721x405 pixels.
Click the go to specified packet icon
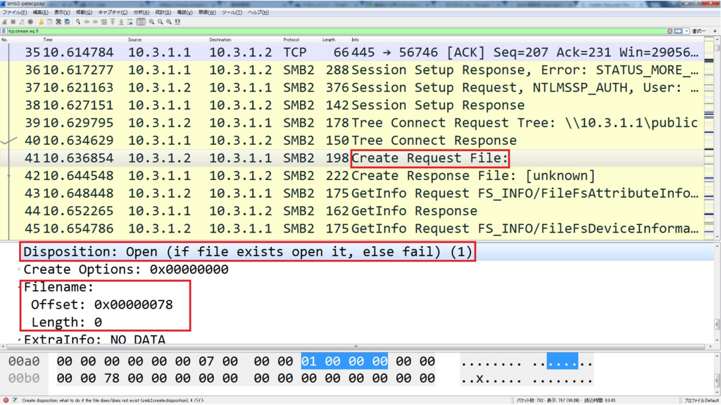click(104, 22)
